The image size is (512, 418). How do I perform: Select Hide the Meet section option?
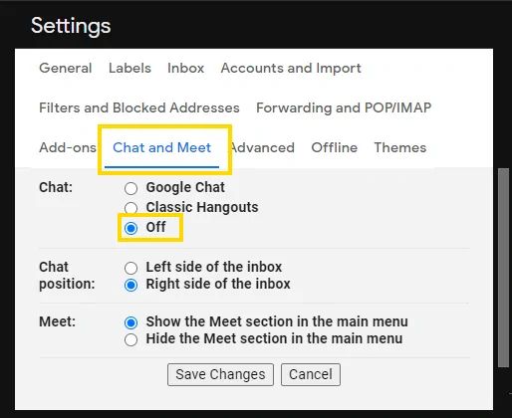point(130,339)
